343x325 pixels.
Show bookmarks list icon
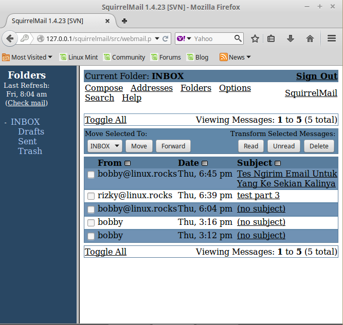tap(271, 39)
